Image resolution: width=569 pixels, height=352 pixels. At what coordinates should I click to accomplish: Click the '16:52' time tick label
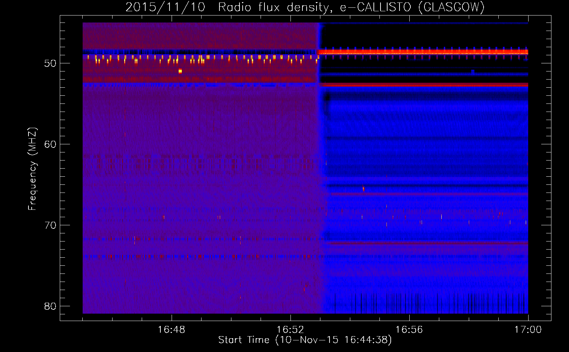(290, 330)
